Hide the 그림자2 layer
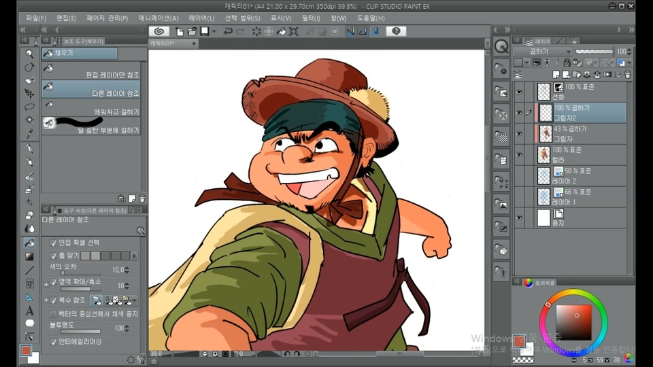Image resolution: width=653 pixels, height=367 pixels. click(x=519, y=113)
